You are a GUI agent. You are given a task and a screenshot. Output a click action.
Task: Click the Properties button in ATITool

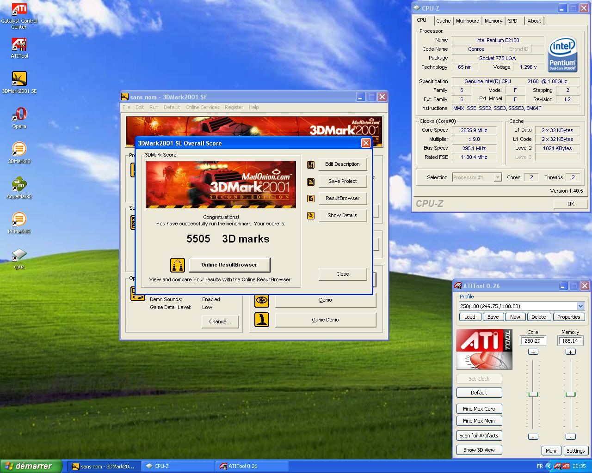[x=569, y=317]
